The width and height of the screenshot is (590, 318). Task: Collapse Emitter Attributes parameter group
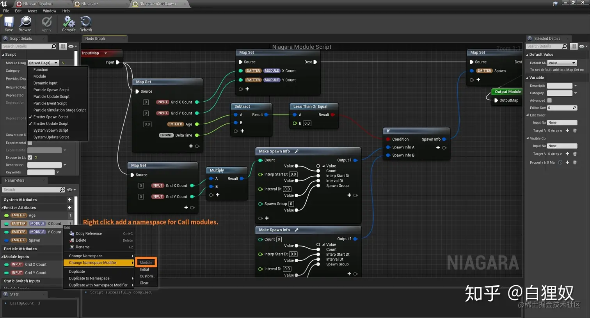[x=3, y=208]
